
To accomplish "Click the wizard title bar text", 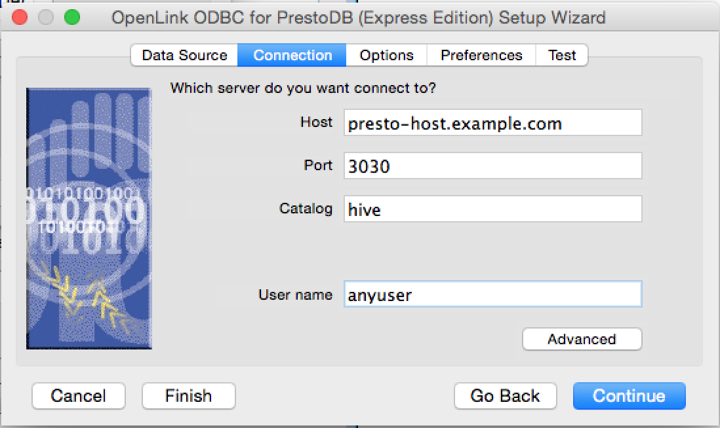I will pos(359,18).
